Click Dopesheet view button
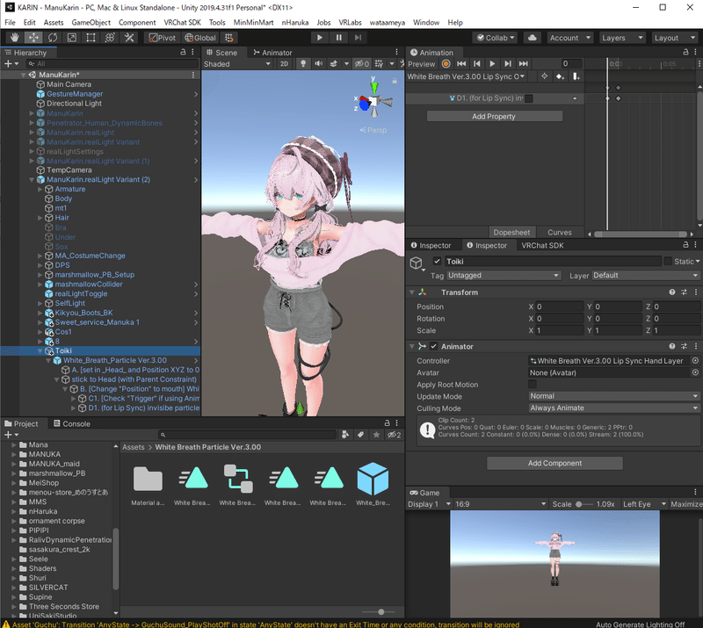 click(511, 232)
